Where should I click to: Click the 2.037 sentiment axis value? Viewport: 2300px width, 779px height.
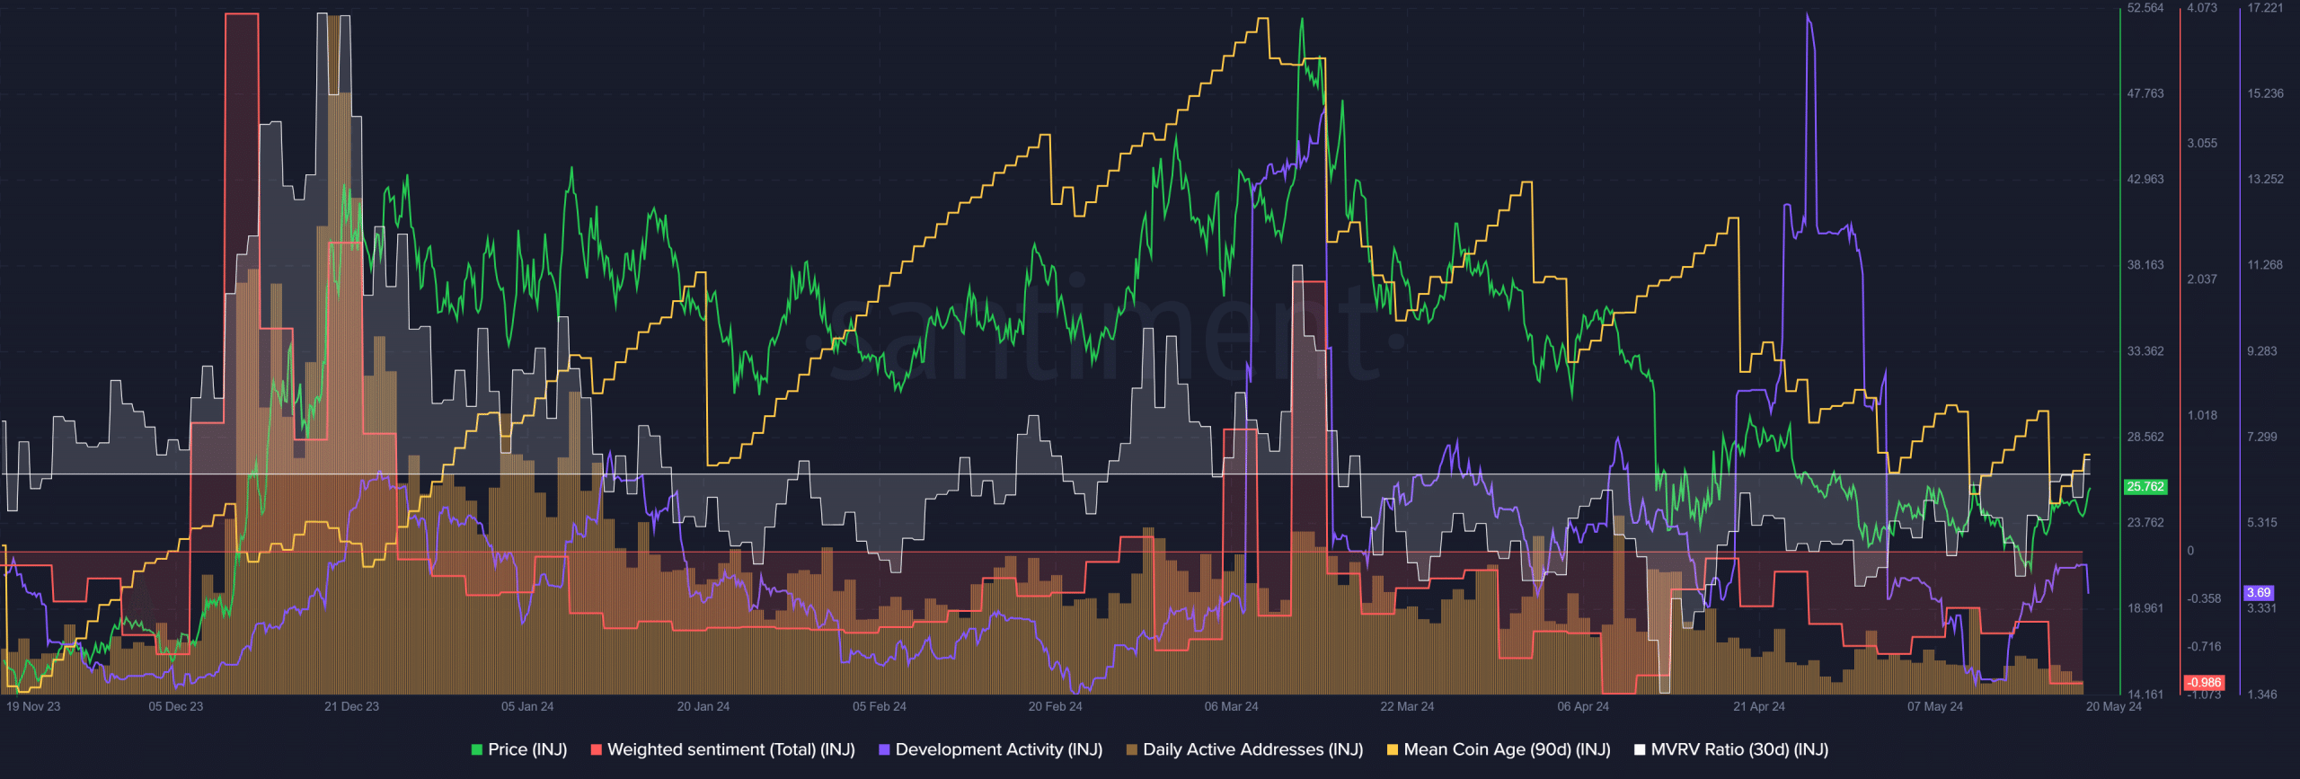point(2202,279)
